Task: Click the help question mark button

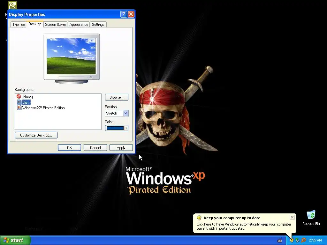Action: (124, 14)
